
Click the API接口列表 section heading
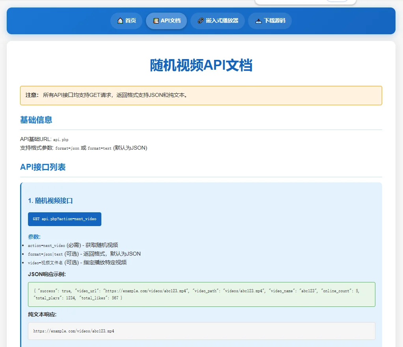[x=43, y=167]
